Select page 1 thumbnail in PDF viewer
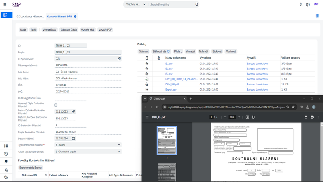 tap(167, 141)
